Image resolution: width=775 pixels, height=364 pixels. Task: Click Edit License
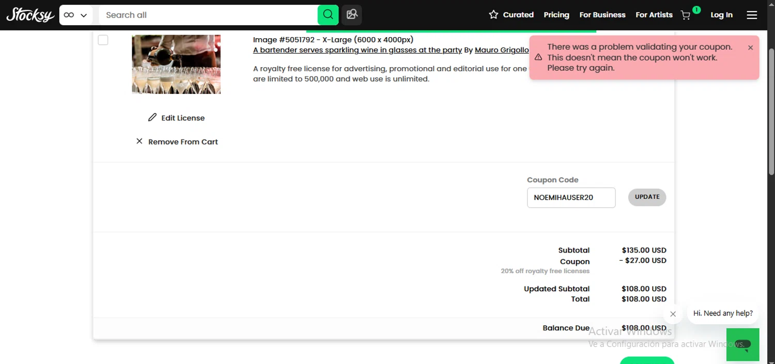tap(176, 118)
